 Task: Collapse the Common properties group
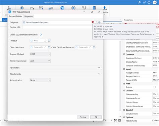pos(124,54)
